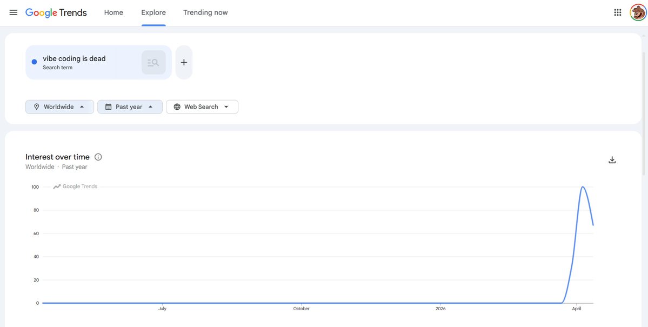Click the '80' y-axis value
Image resolution: width=648 pixels, height=327 pixels.
click(x=36, y=210)
